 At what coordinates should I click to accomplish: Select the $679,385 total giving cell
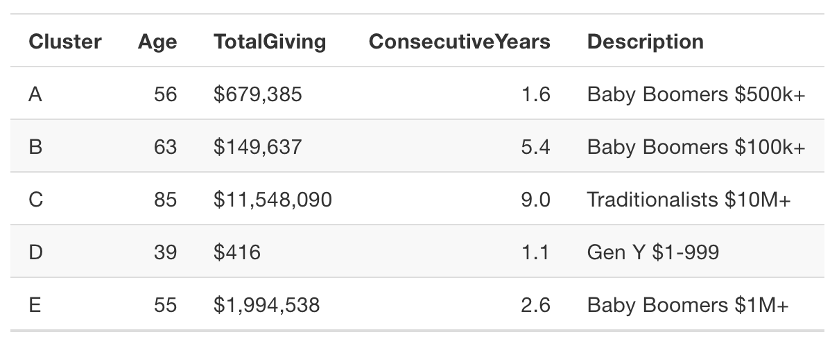(258, 94)
